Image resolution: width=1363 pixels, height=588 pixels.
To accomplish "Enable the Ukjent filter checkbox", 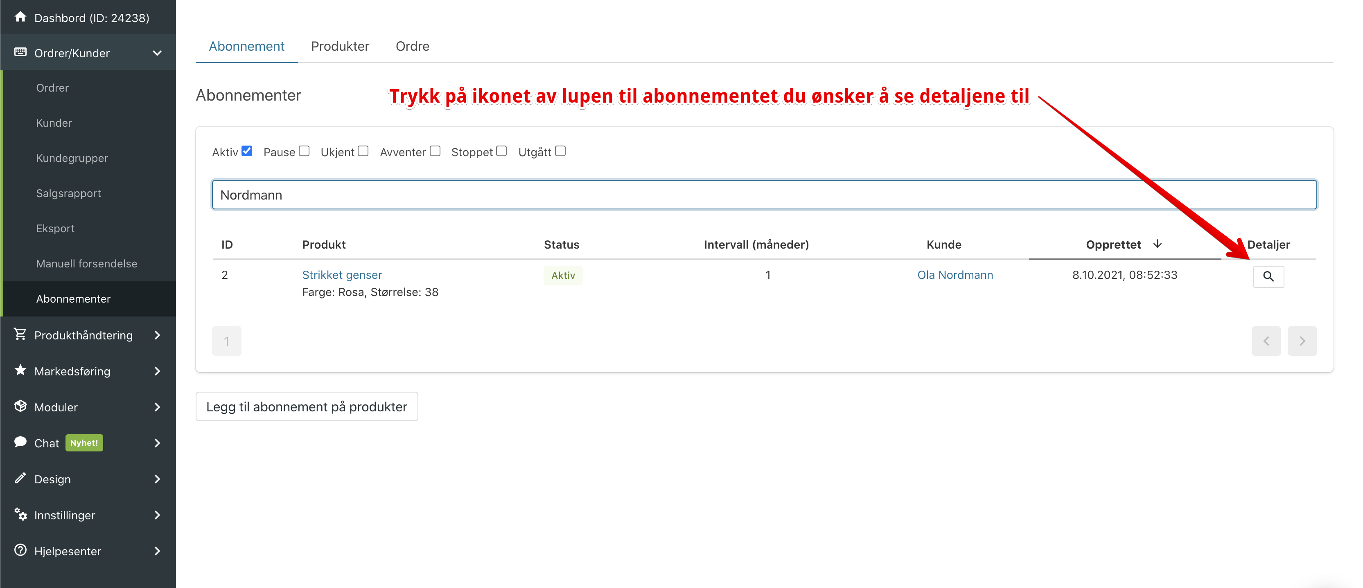I will (x=363, y=151).
